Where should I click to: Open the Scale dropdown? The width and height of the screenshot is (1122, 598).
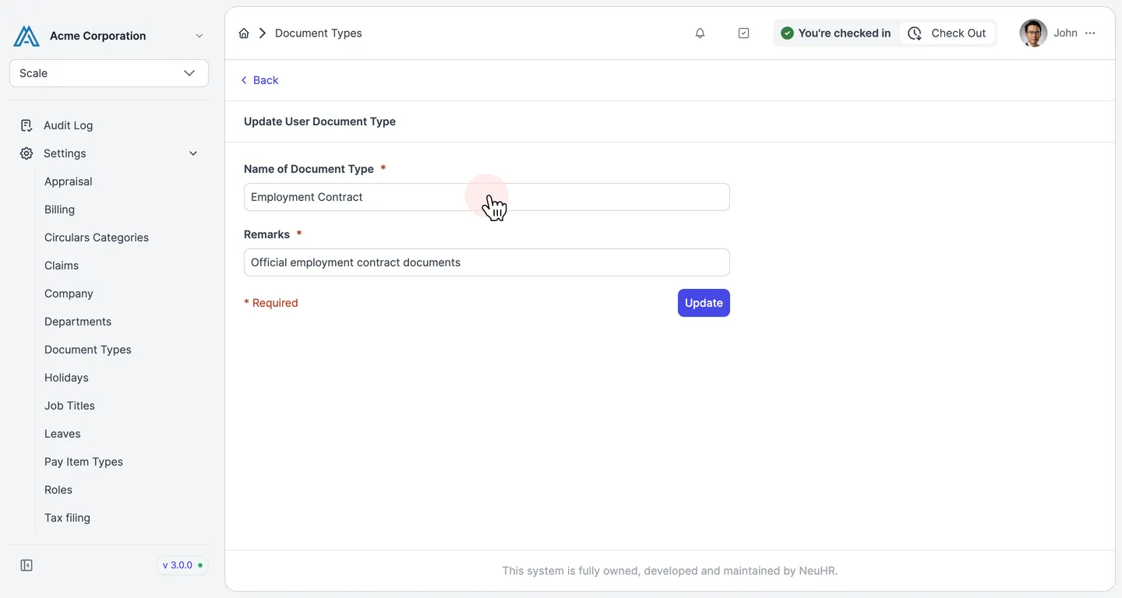pyautogui.click(x=109, y=73)
